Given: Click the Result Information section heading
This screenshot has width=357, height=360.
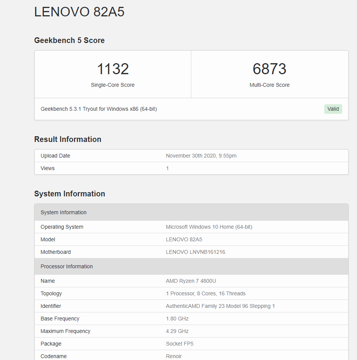Looking at the screenshot, I should (x=67, y=139).
